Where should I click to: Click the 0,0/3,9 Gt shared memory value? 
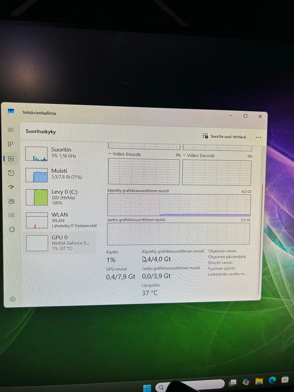pyautogui.click(x=156, y=276)
